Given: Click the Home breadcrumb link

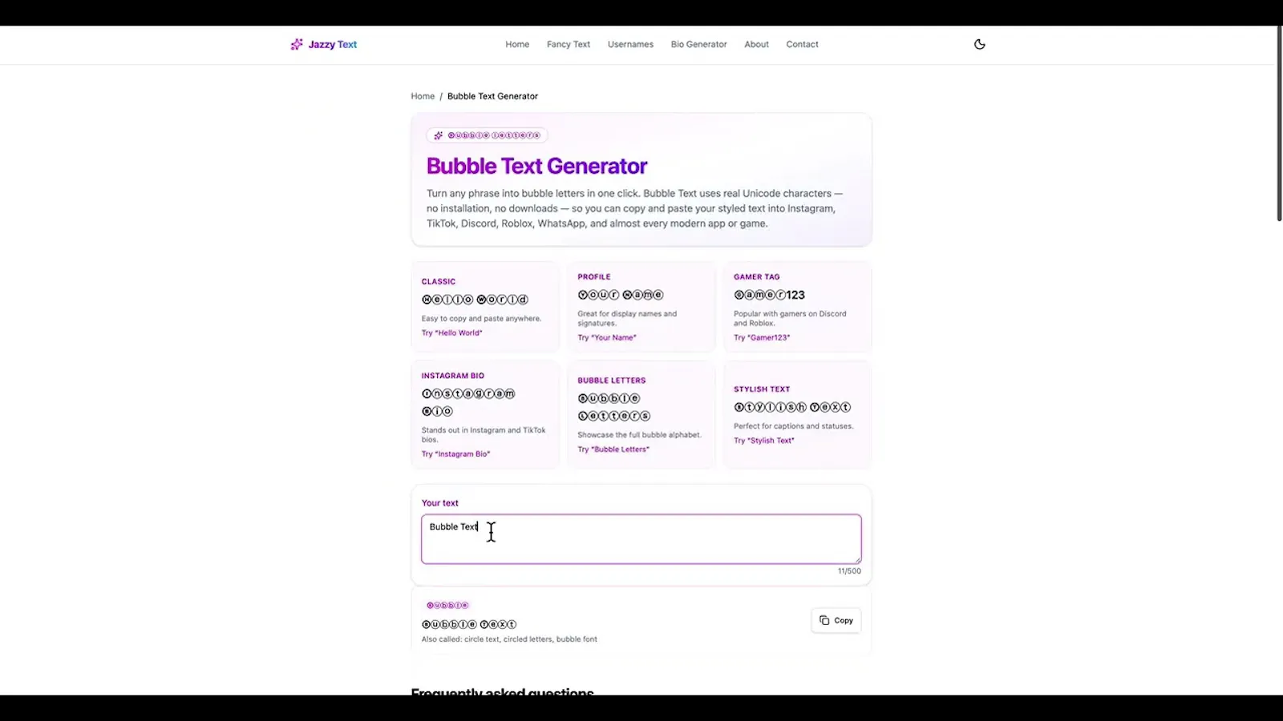Looking at the screenshot, I should (x=423, y=96).
